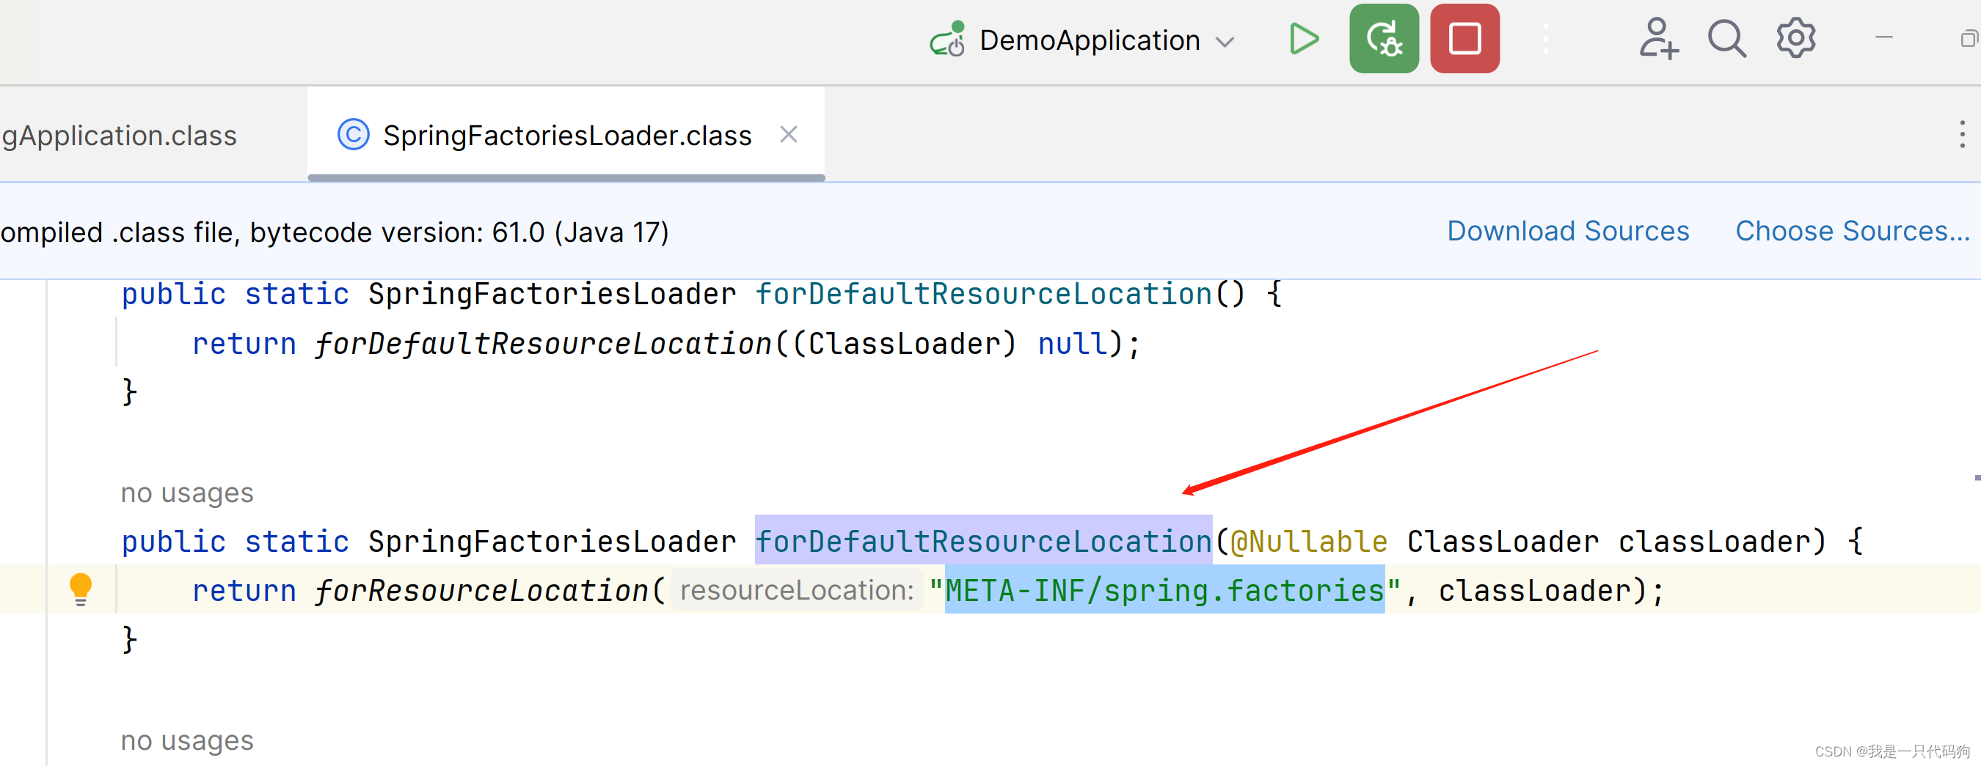Open Settings via the gear icon

(1795, 37)
